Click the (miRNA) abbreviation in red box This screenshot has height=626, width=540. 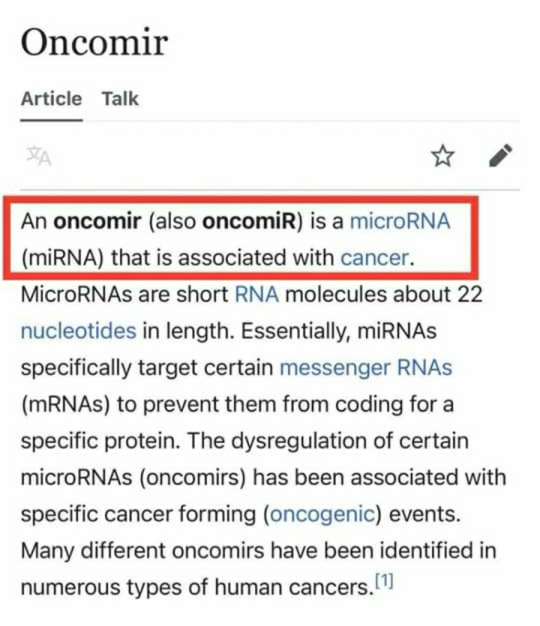pyautogui.click(x=62, y=258)
